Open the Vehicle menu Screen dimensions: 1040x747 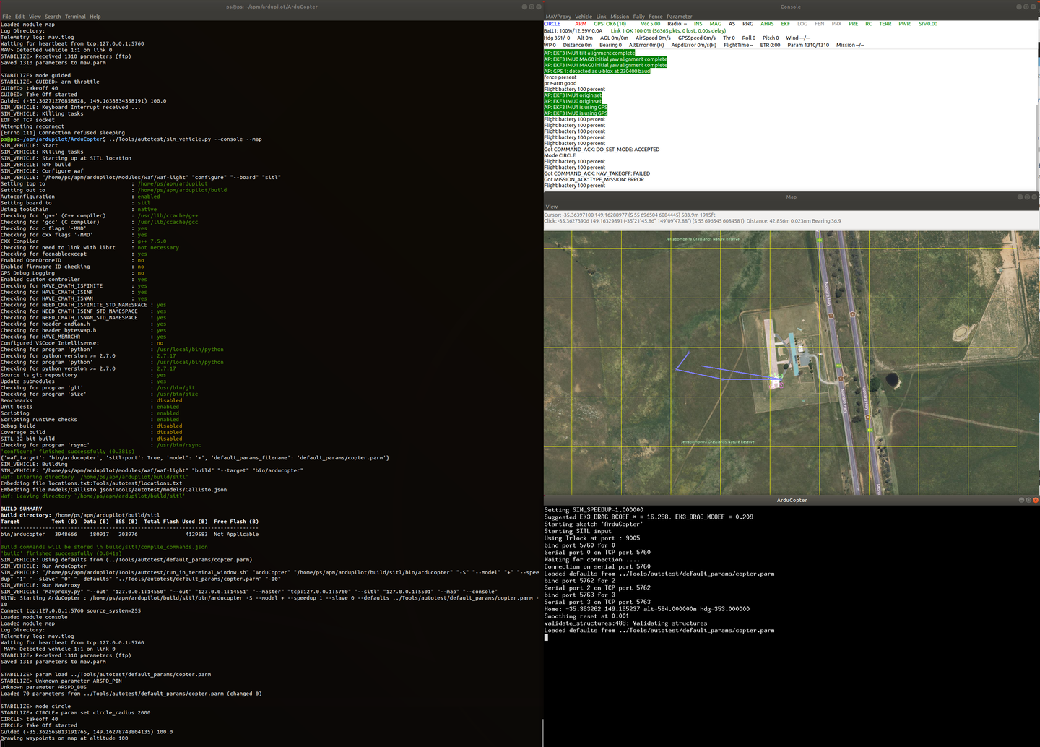click(x=584, y=16)
